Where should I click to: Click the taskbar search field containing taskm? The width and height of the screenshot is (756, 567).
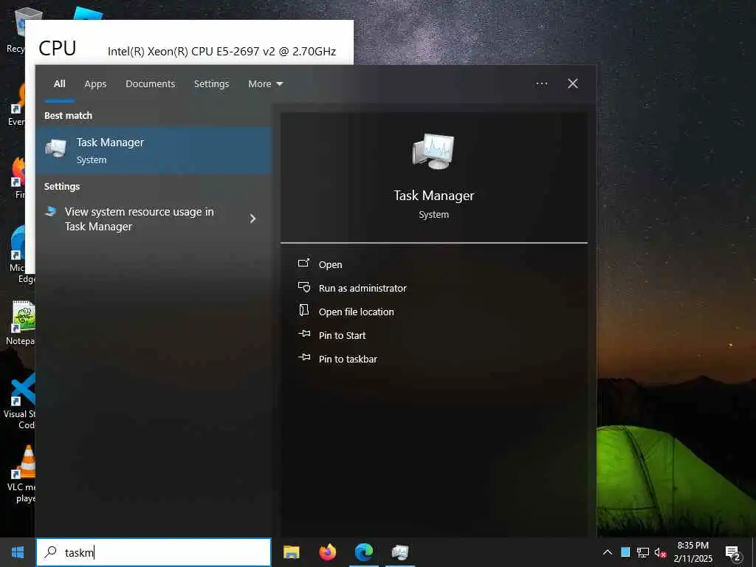coord(154,552)
